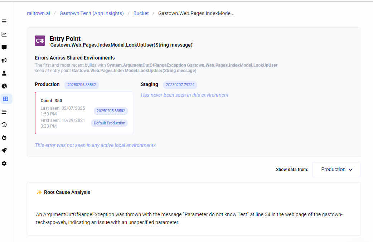The image size is (373, 242).
Task: Navigate to the Bucket breadcrumb
Action: pyautogui.click(x=141, y=13)
